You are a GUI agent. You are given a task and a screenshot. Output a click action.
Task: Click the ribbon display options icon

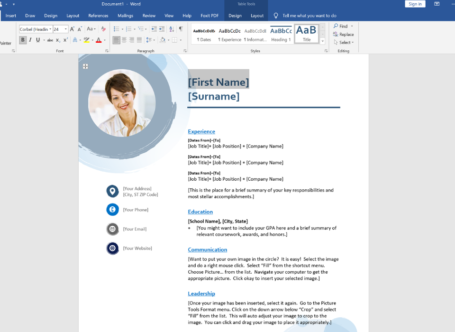click(x=437, y=4)
